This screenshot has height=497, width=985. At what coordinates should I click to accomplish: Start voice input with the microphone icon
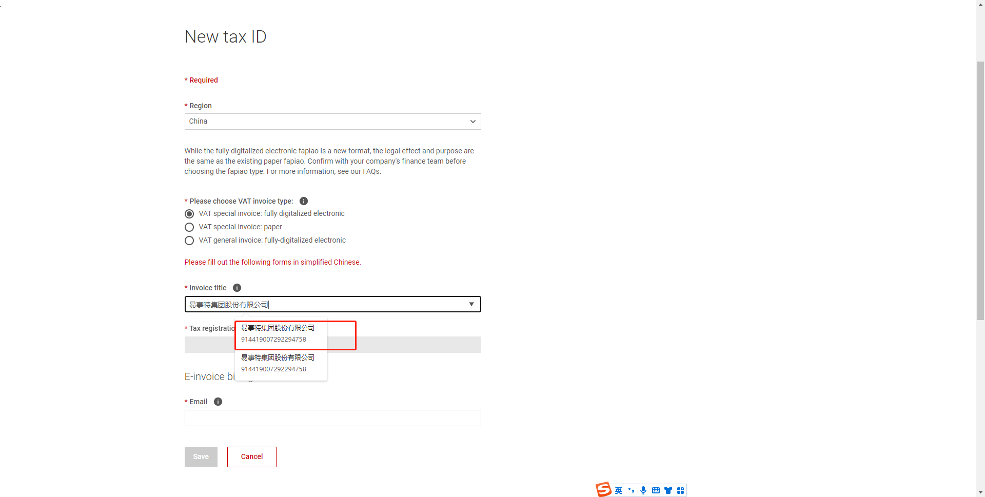click(643, 491)
